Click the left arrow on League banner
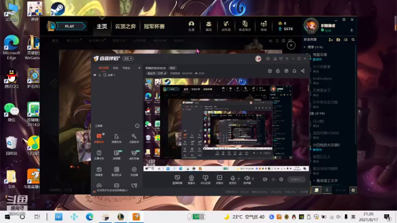The image size is (397, 223). point(54,83)
